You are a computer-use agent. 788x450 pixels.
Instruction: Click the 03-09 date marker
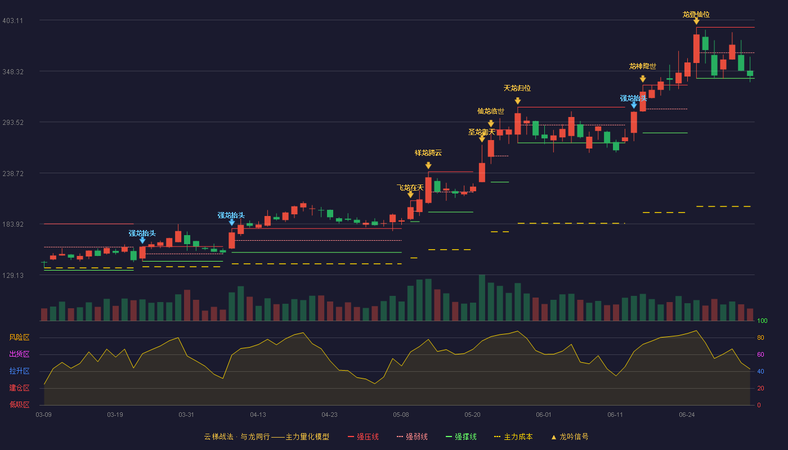coord(44,415)
